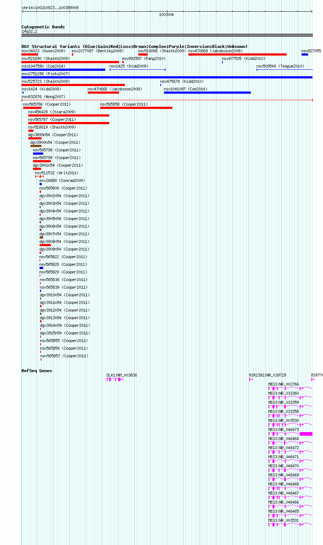Click the nsv565799 (Cooper2011) label
This screenshot has height=545, width=323.
tap(57, 158)
